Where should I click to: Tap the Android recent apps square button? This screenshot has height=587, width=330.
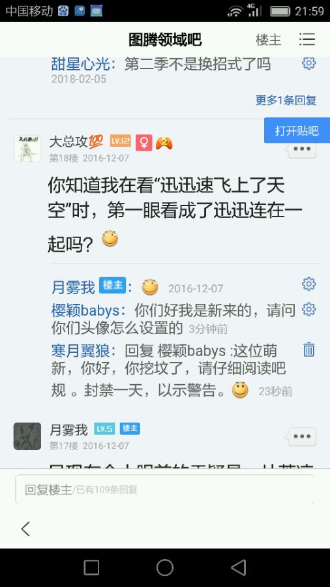91,567
